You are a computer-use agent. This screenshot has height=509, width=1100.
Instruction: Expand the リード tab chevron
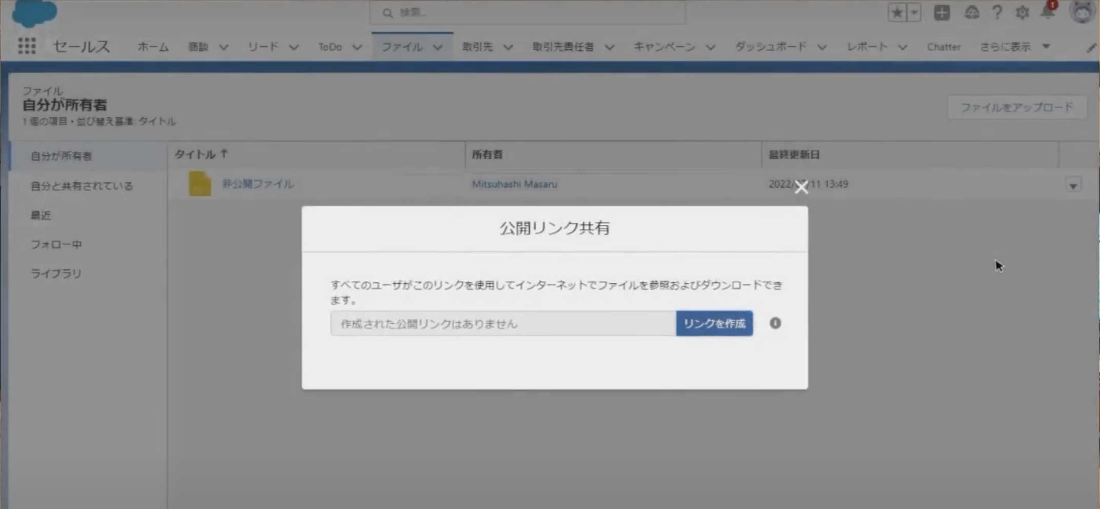[x=293, y=47]
